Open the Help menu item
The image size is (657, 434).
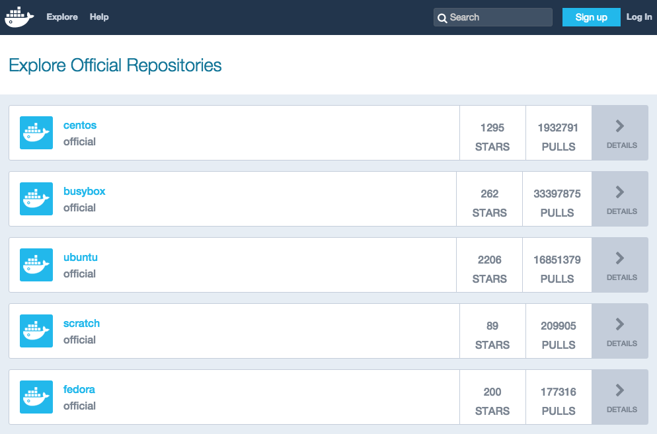coord(99,17)
